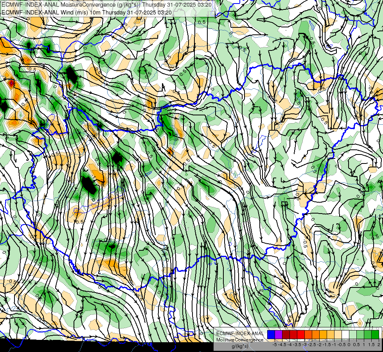Click the legend unit g/(kg*s)

(240, 347)
